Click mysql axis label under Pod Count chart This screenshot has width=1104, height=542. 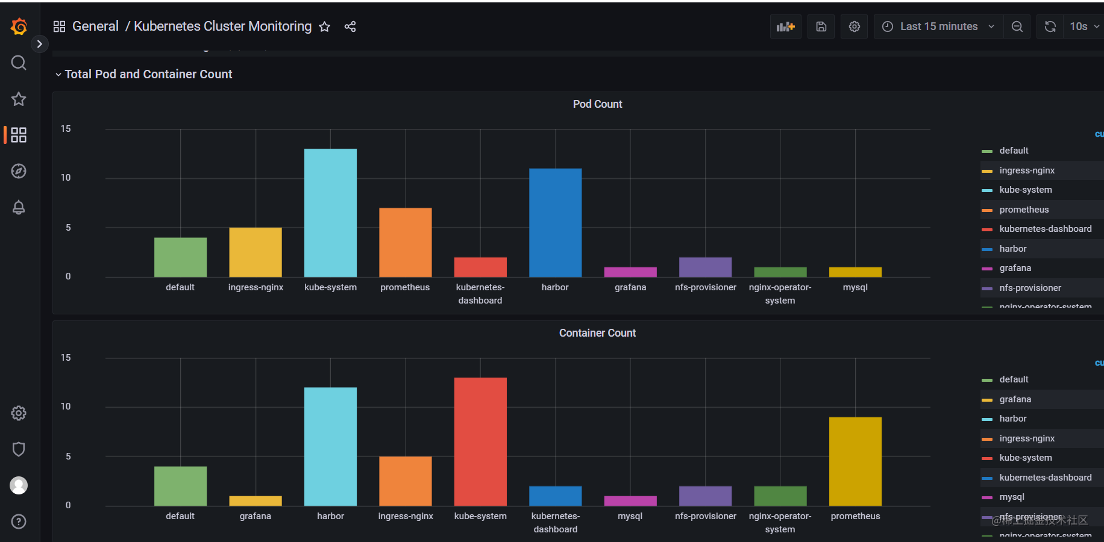(855, 287)
